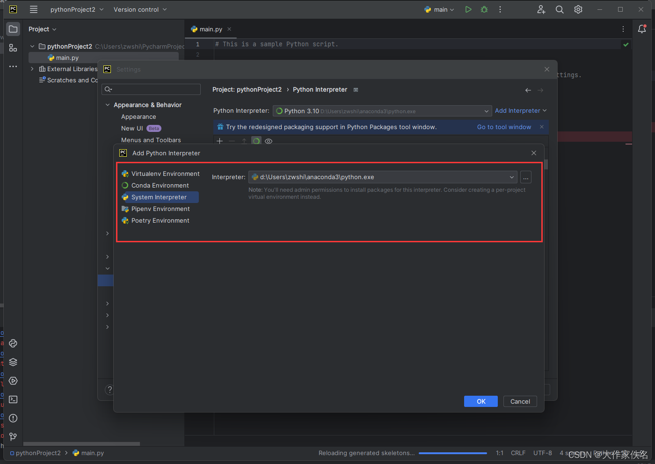Open Problems tool window icon
This screenshot has height=464, width=655.
click(x=13, y=418)
